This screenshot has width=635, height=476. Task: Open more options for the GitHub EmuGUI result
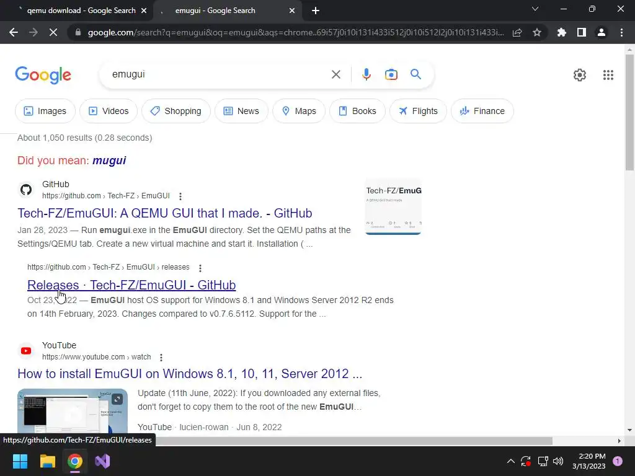tap(180, 196)
